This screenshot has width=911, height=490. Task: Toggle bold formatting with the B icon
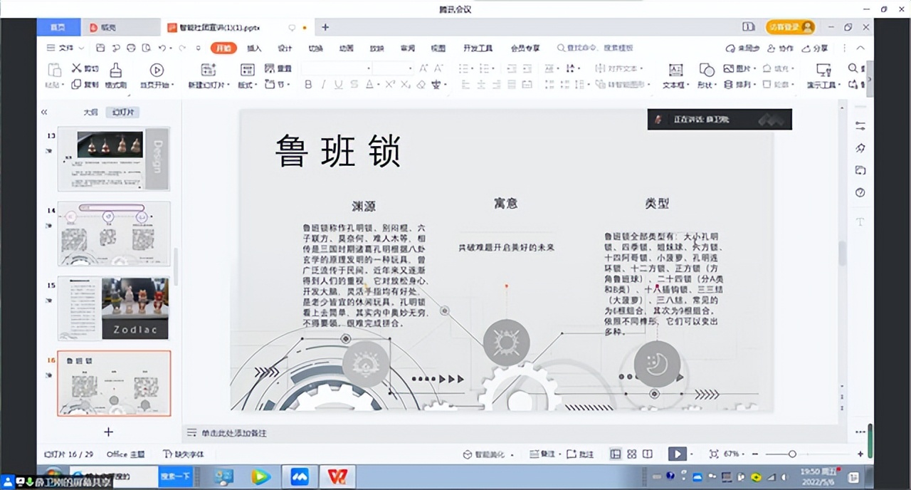(307, 84)
